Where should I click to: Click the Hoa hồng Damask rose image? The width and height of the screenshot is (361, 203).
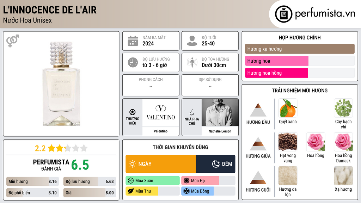[343, 142]
